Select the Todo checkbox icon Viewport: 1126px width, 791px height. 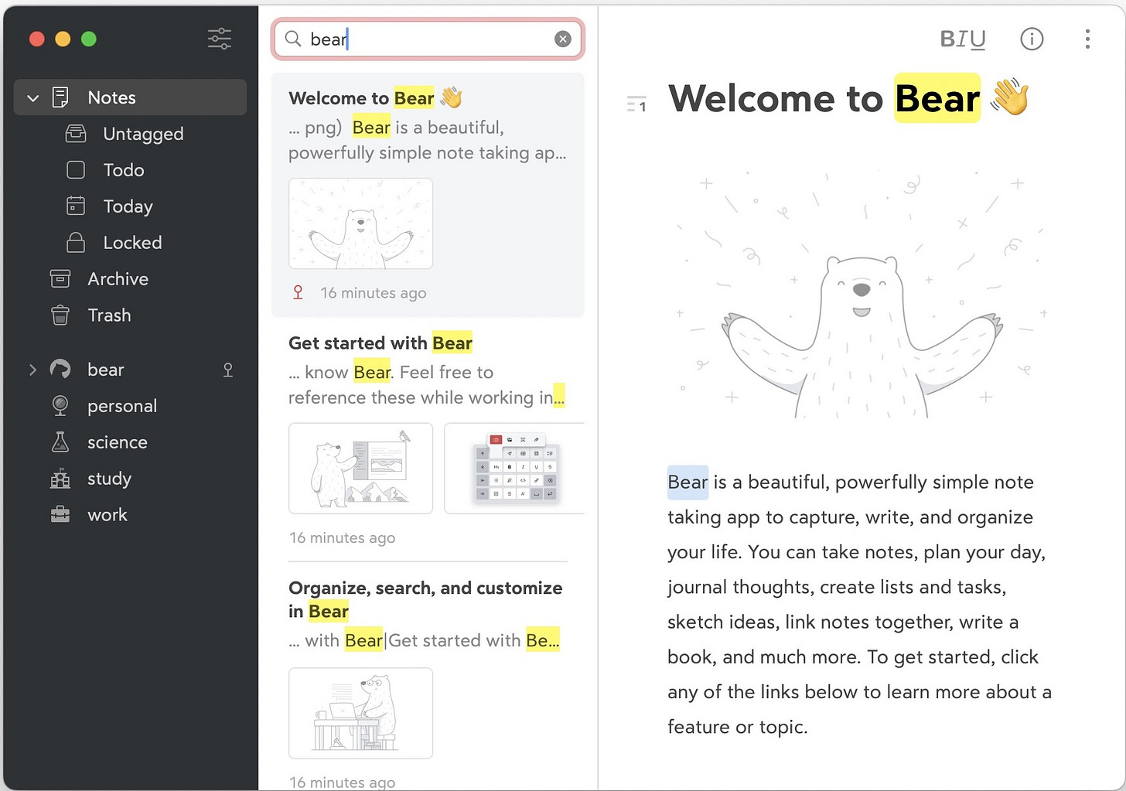pos(76,170)
